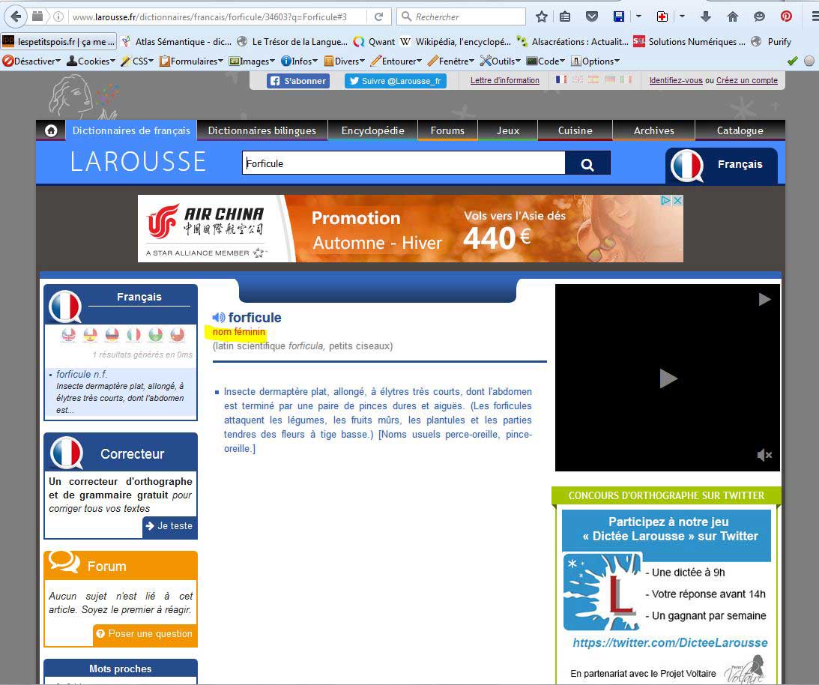
Task: Select the Chinese flag in Français sidebar
Action: pyautogui.click(x=178, y=334)
